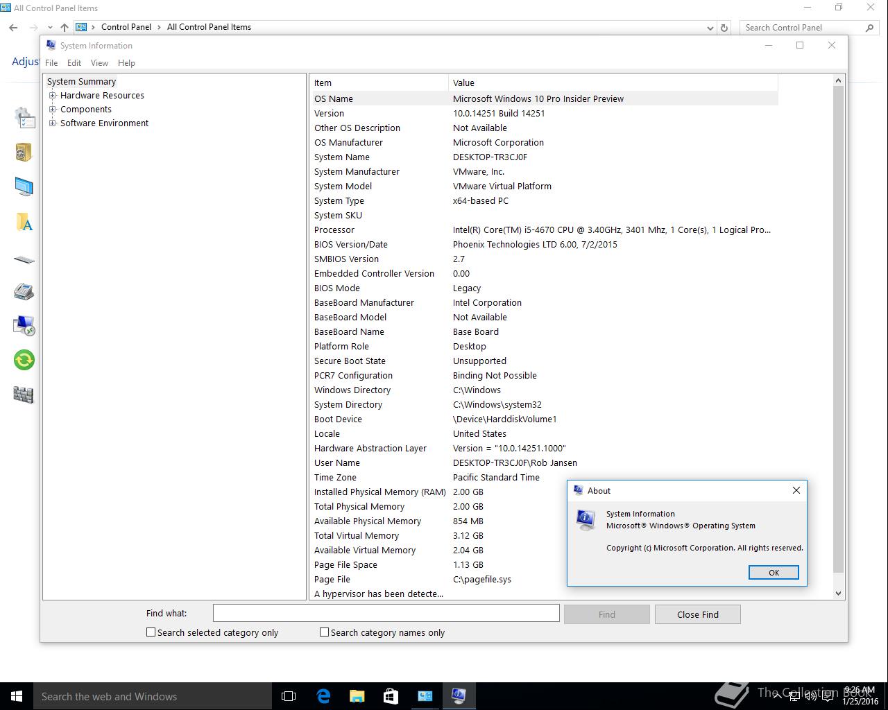Select the System Manufacturer row
This screenshot has height=710, width=888.
point(544,171)
